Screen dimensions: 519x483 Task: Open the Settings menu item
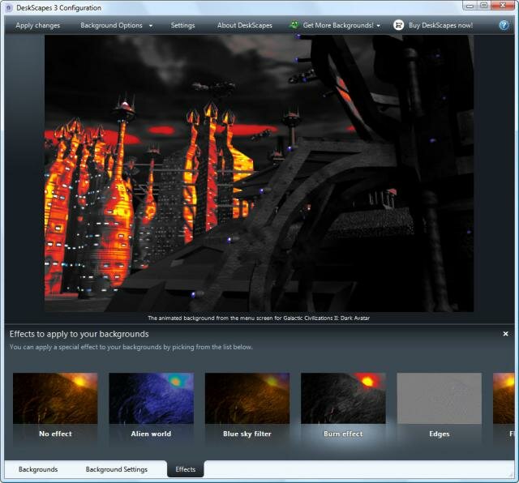tap(182, 25)
